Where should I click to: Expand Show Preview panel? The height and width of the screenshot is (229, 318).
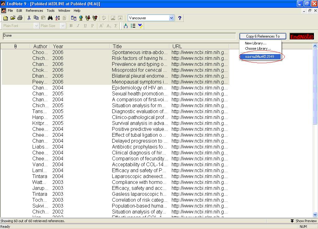(x=303, y=221)
